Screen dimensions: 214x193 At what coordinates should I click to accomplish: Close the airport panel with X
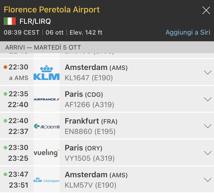pos(206,10)
